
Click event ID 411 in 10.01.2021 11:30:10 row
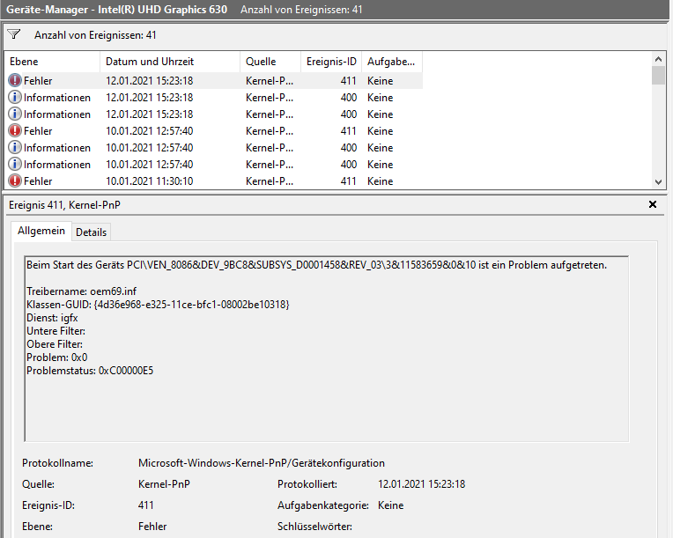[x=348, y=181]
